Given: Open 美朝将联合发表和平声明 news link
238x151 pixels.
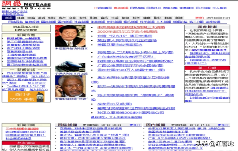Looking at the screenshot, I should [x=80, y=132].
